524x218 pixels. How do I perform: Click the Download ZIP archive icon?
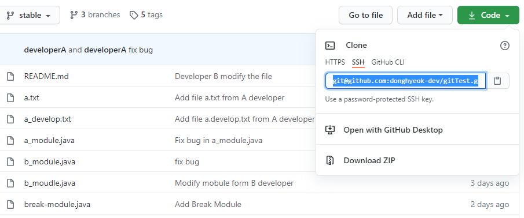click(330, 160)
